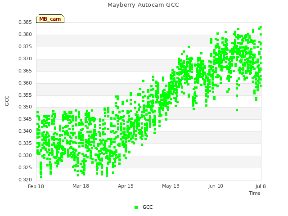Click the 0.360 y-axis value
This screenshot has height=216, width=288.
[25, 83]
